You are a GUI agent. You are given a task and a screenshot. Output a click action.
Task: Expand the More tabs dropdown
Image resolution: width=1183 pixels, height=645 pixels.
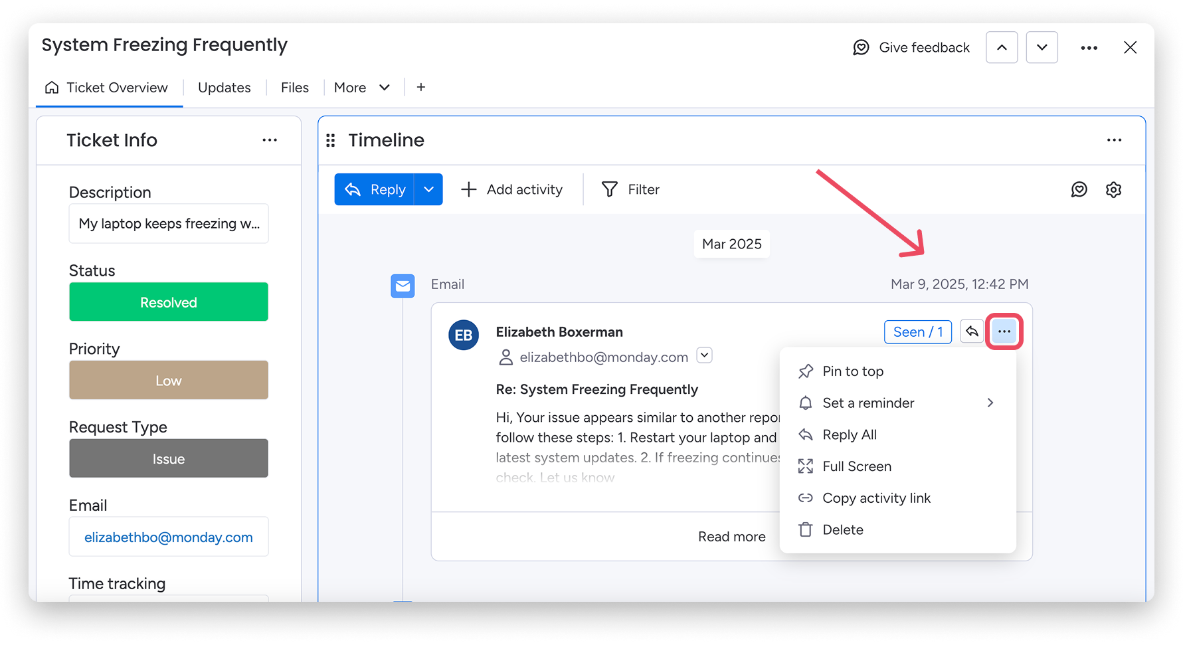(x=362, y=88)
